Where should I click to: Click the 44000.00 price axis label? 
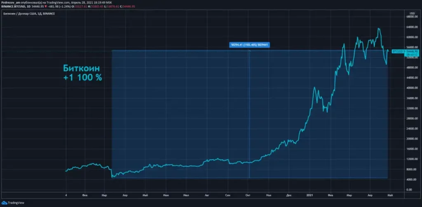coord(413,78)
